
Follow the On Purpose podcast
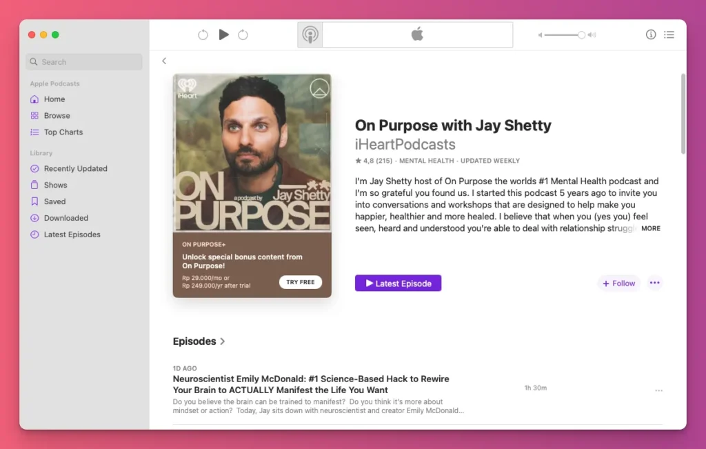(618, 283)
